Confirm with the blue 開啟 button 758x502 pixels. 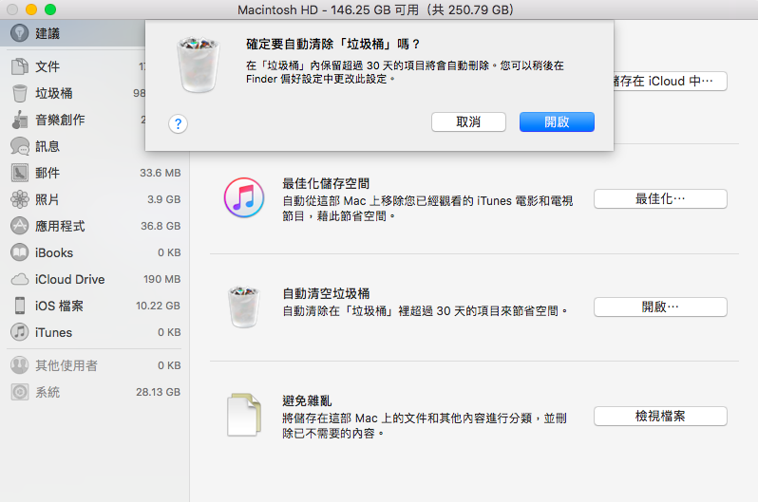557,121
